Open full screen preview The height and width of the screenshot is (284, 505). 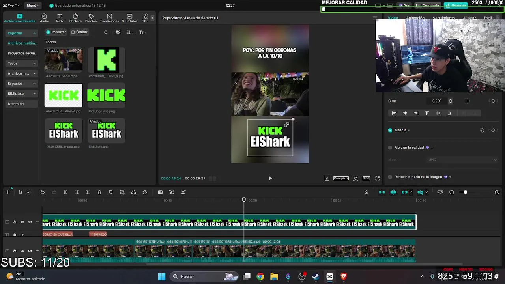[378, 178]
